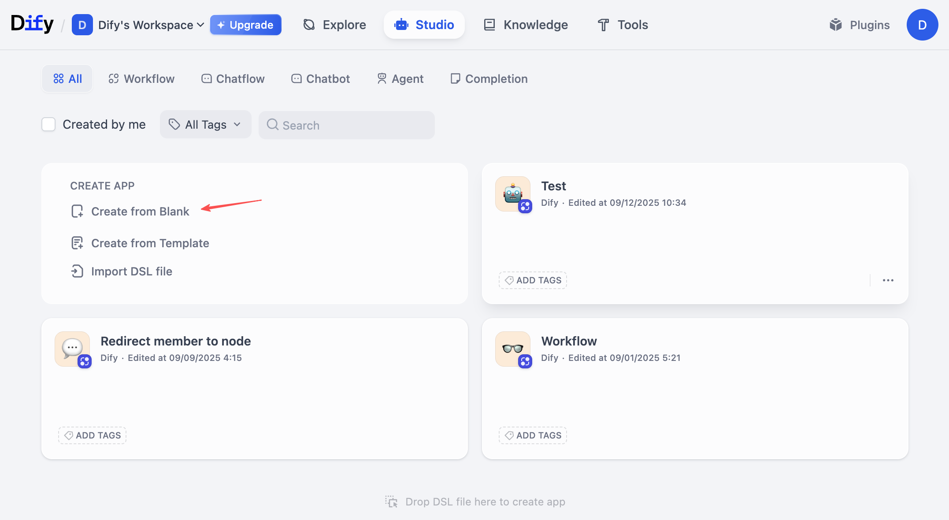The width and height of the screenshot is (949, 520).
Task: Click the Dify logo
Action: pos(32,24)
